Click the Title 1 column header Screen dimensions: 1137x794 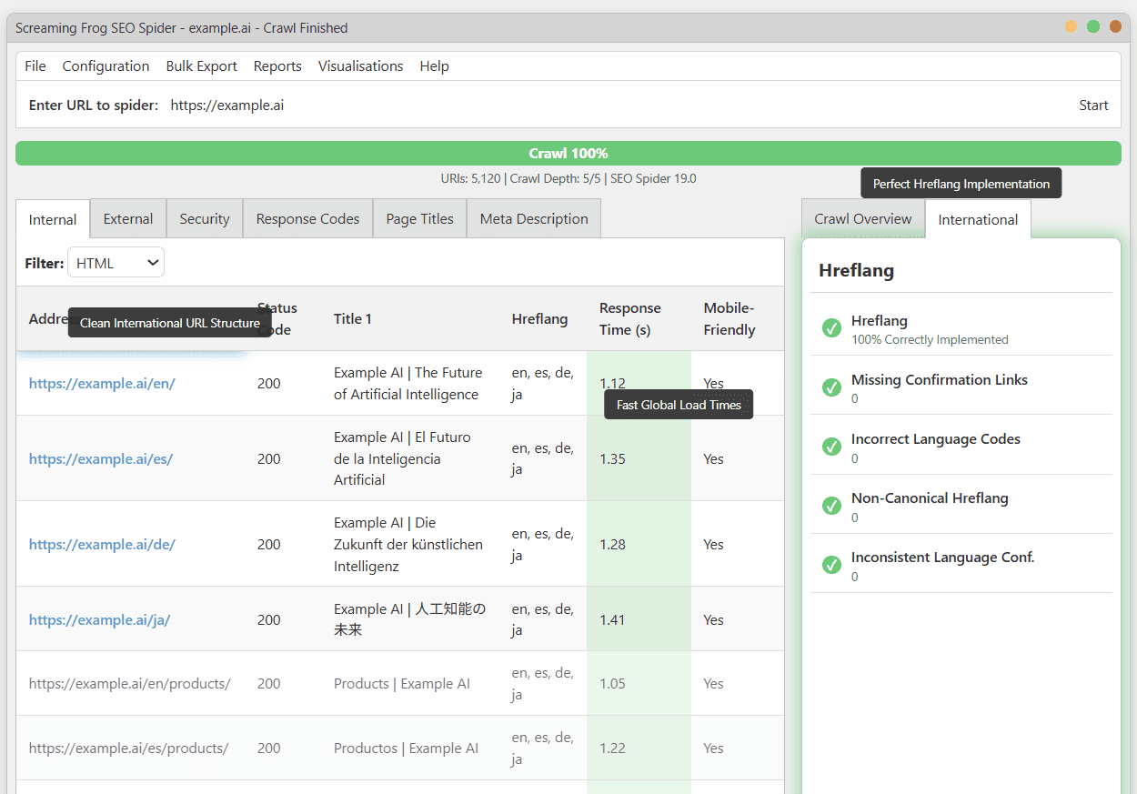[353, 319]
